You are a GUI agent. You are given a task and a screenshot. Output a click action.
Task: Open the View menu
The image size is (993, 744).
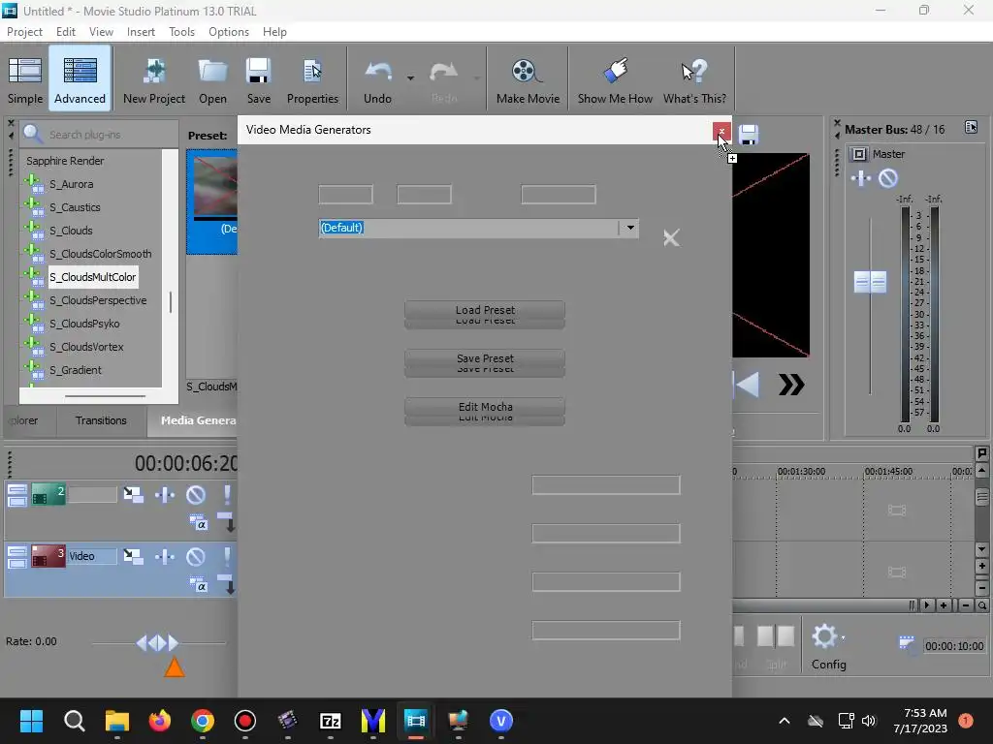(101, 32)
